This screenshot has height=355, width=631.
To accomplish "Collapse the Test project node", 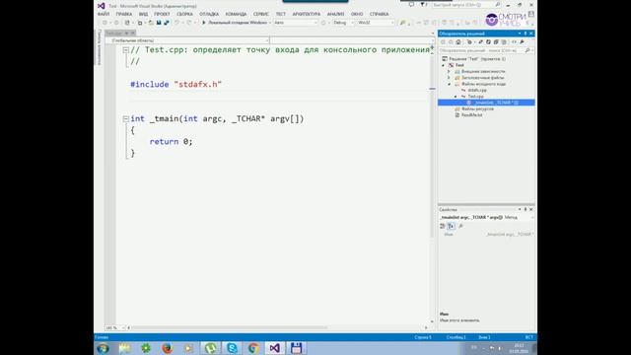I will pos(444,65).
